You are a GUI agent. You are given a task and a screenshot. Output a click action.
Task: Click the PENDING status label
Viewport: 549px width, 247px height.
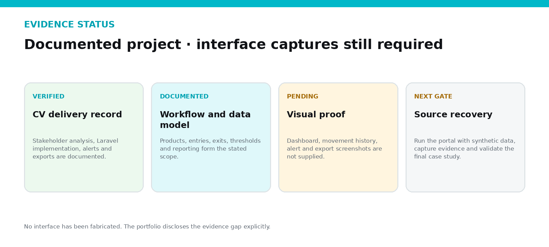(303, 96)
